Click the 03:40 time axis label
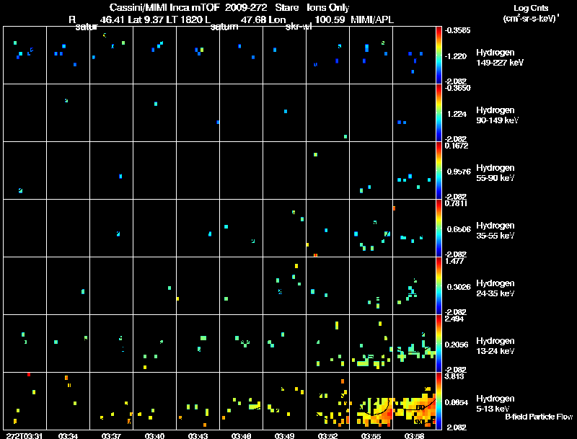 pos(154,436)
